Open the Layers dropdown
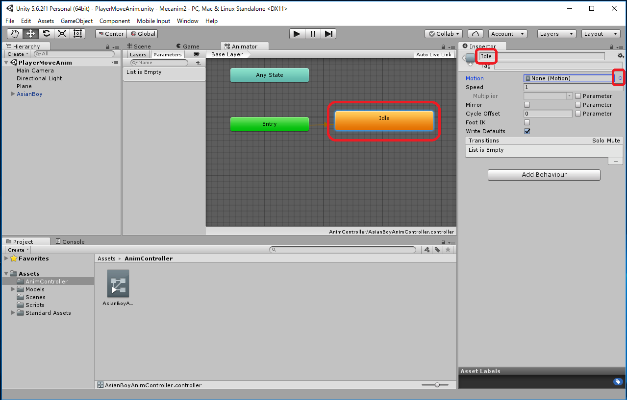 [x=556, y=34]
